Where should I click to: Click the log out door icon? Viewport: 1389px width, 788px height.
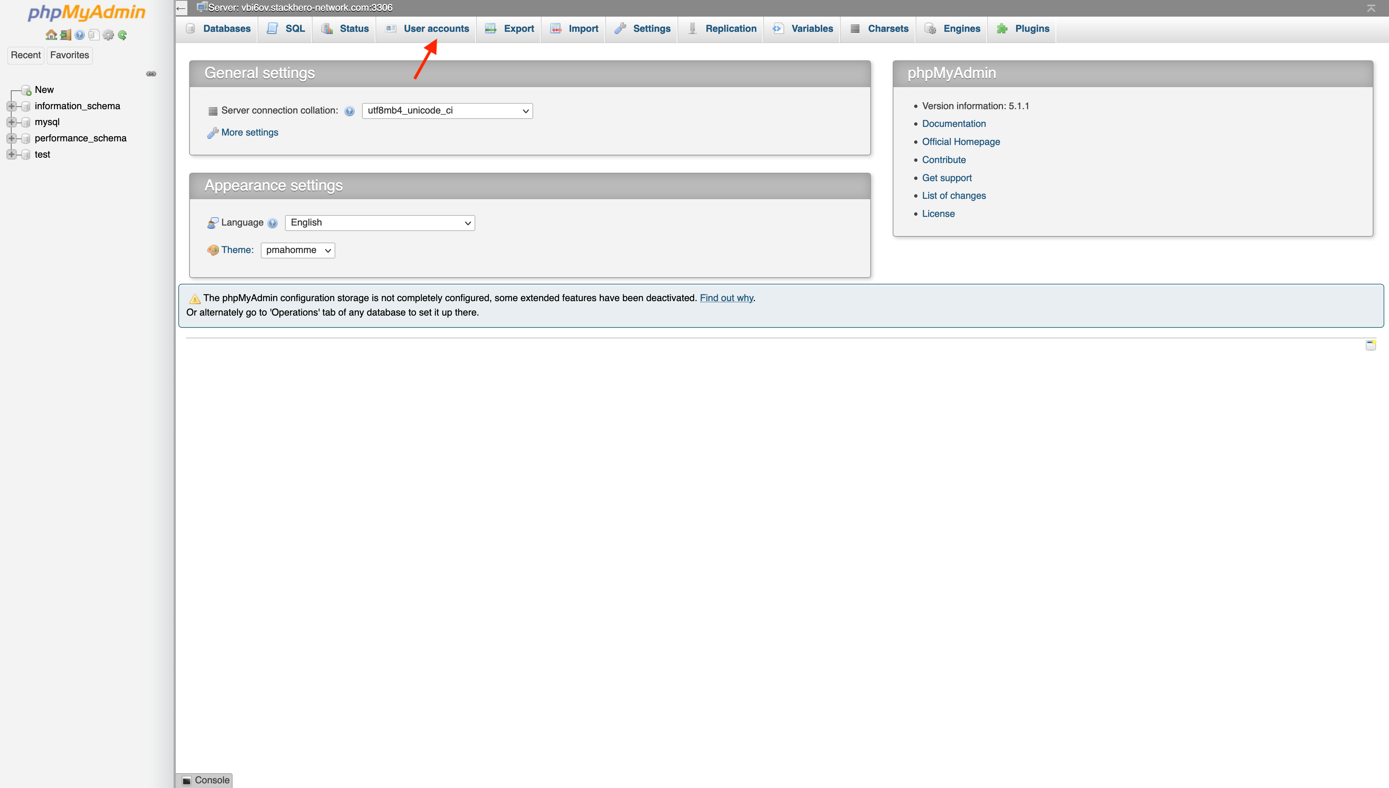(x=65, y=35)
